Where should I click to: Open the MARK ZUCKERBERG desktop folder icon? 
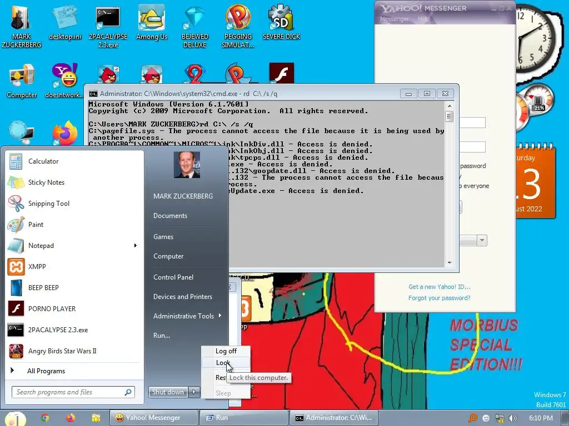coord(21,26)
